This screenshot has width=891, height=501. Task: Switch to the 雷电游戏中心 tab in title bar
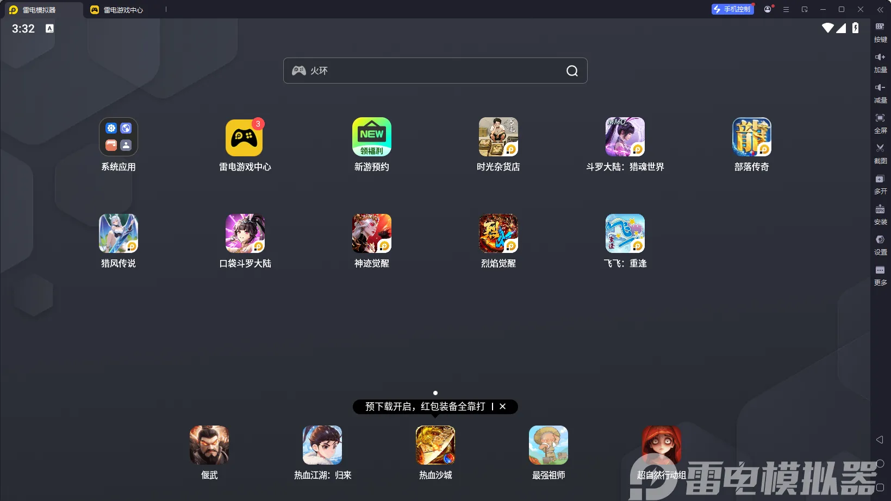tap(117, 10)
